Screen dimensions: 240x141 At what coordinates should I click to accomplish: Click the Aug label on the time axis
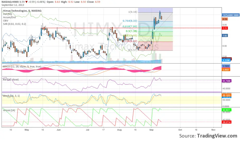(119, 130)
